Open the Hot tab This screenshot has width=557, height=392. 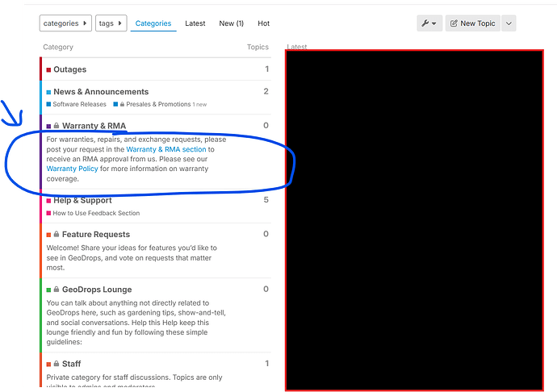(264, 23)
